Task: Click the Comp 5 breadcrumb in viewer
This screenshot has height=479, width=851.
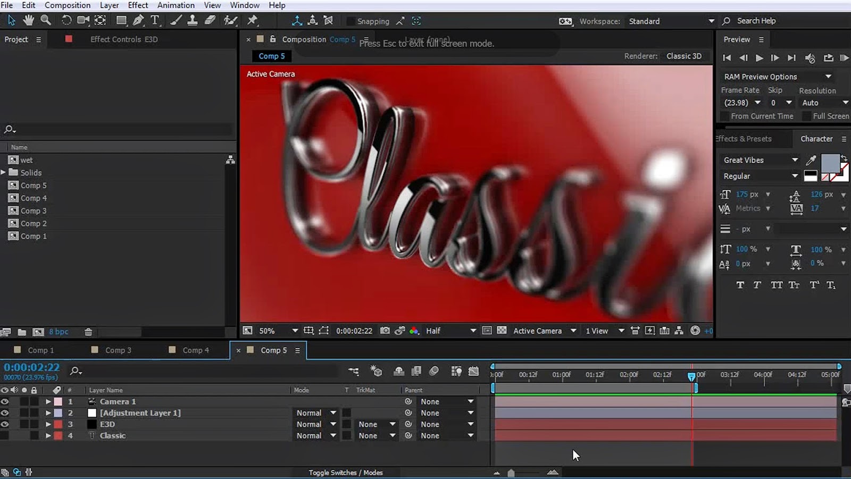Action: coord(272,56)
